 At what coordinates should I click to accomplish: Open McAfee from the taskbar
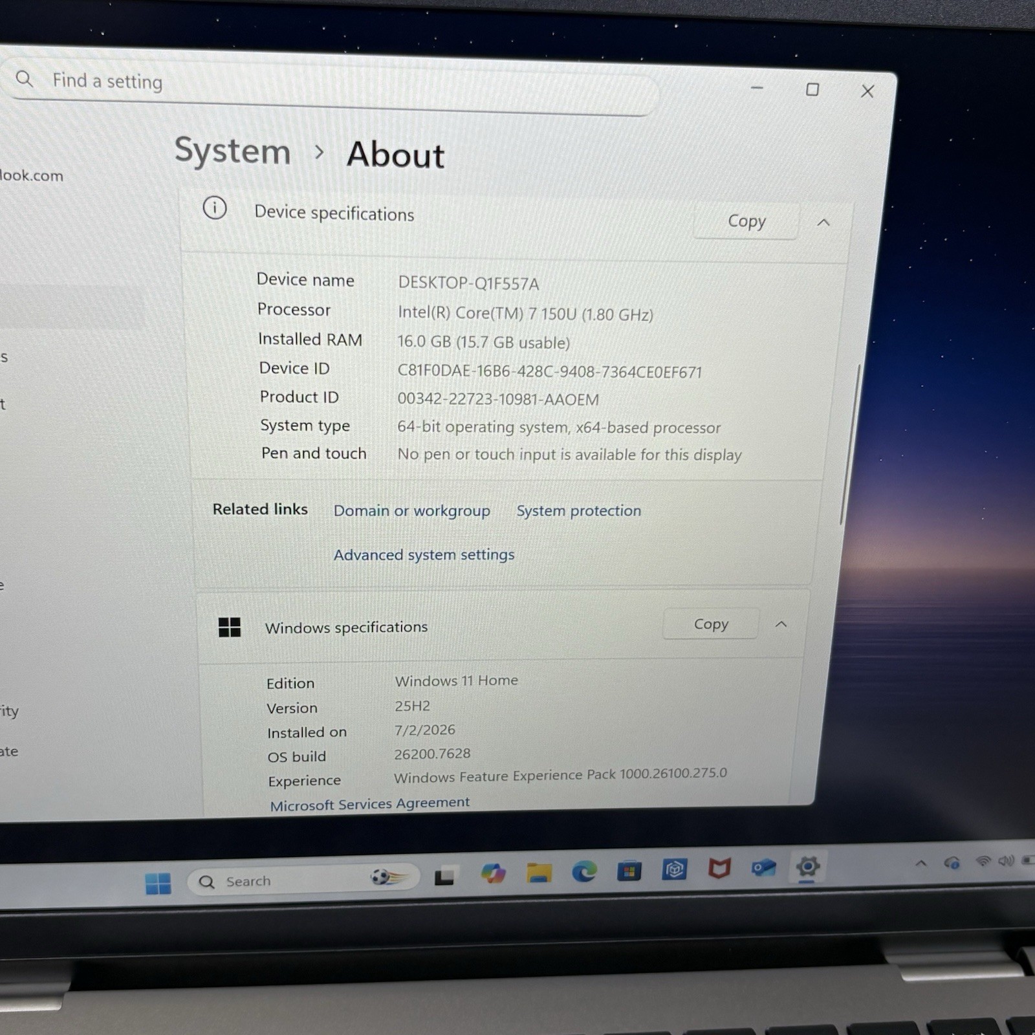click(719, 868)
